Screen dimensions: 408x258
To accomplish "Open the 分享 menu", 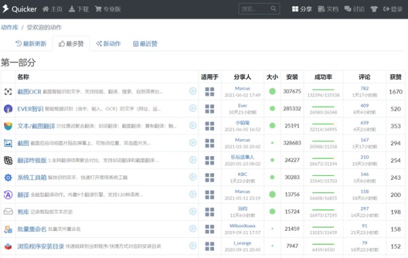I will [x=302, y=9].
